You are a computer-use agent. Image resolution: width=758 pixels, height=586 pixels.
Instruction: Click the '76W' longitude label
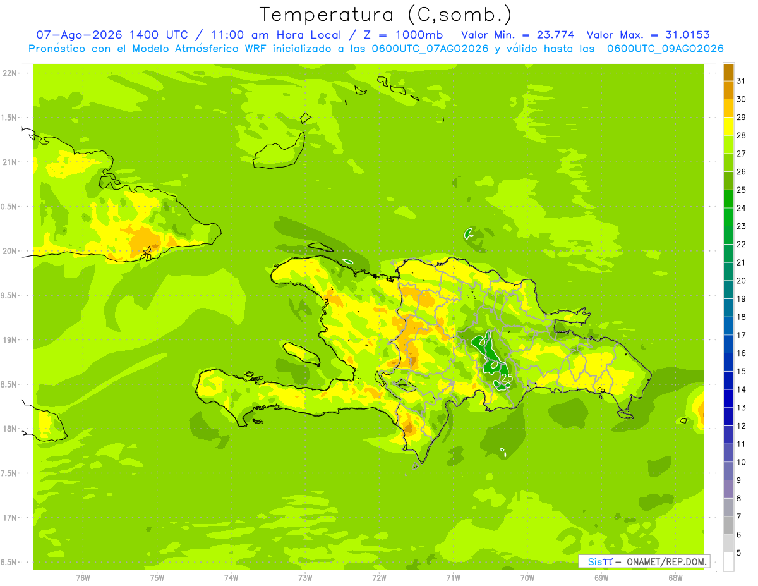(82, 577)
